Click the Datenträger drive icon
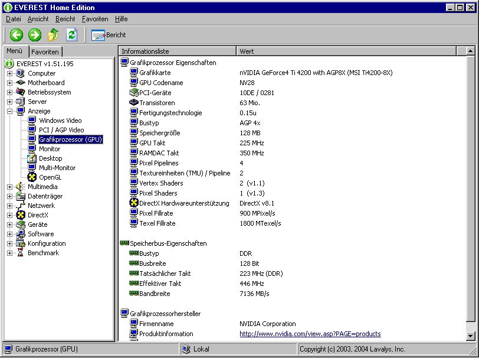The height and width of the screenshot is (358, 479). [21, 196]
